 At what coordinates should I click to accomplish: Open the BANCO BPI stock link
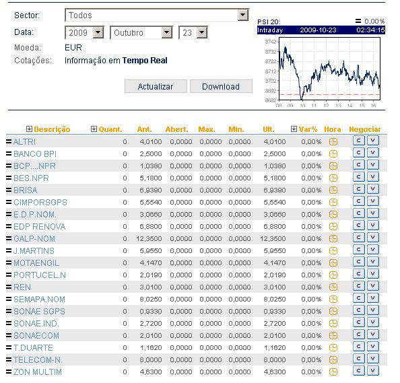(35, 153)
